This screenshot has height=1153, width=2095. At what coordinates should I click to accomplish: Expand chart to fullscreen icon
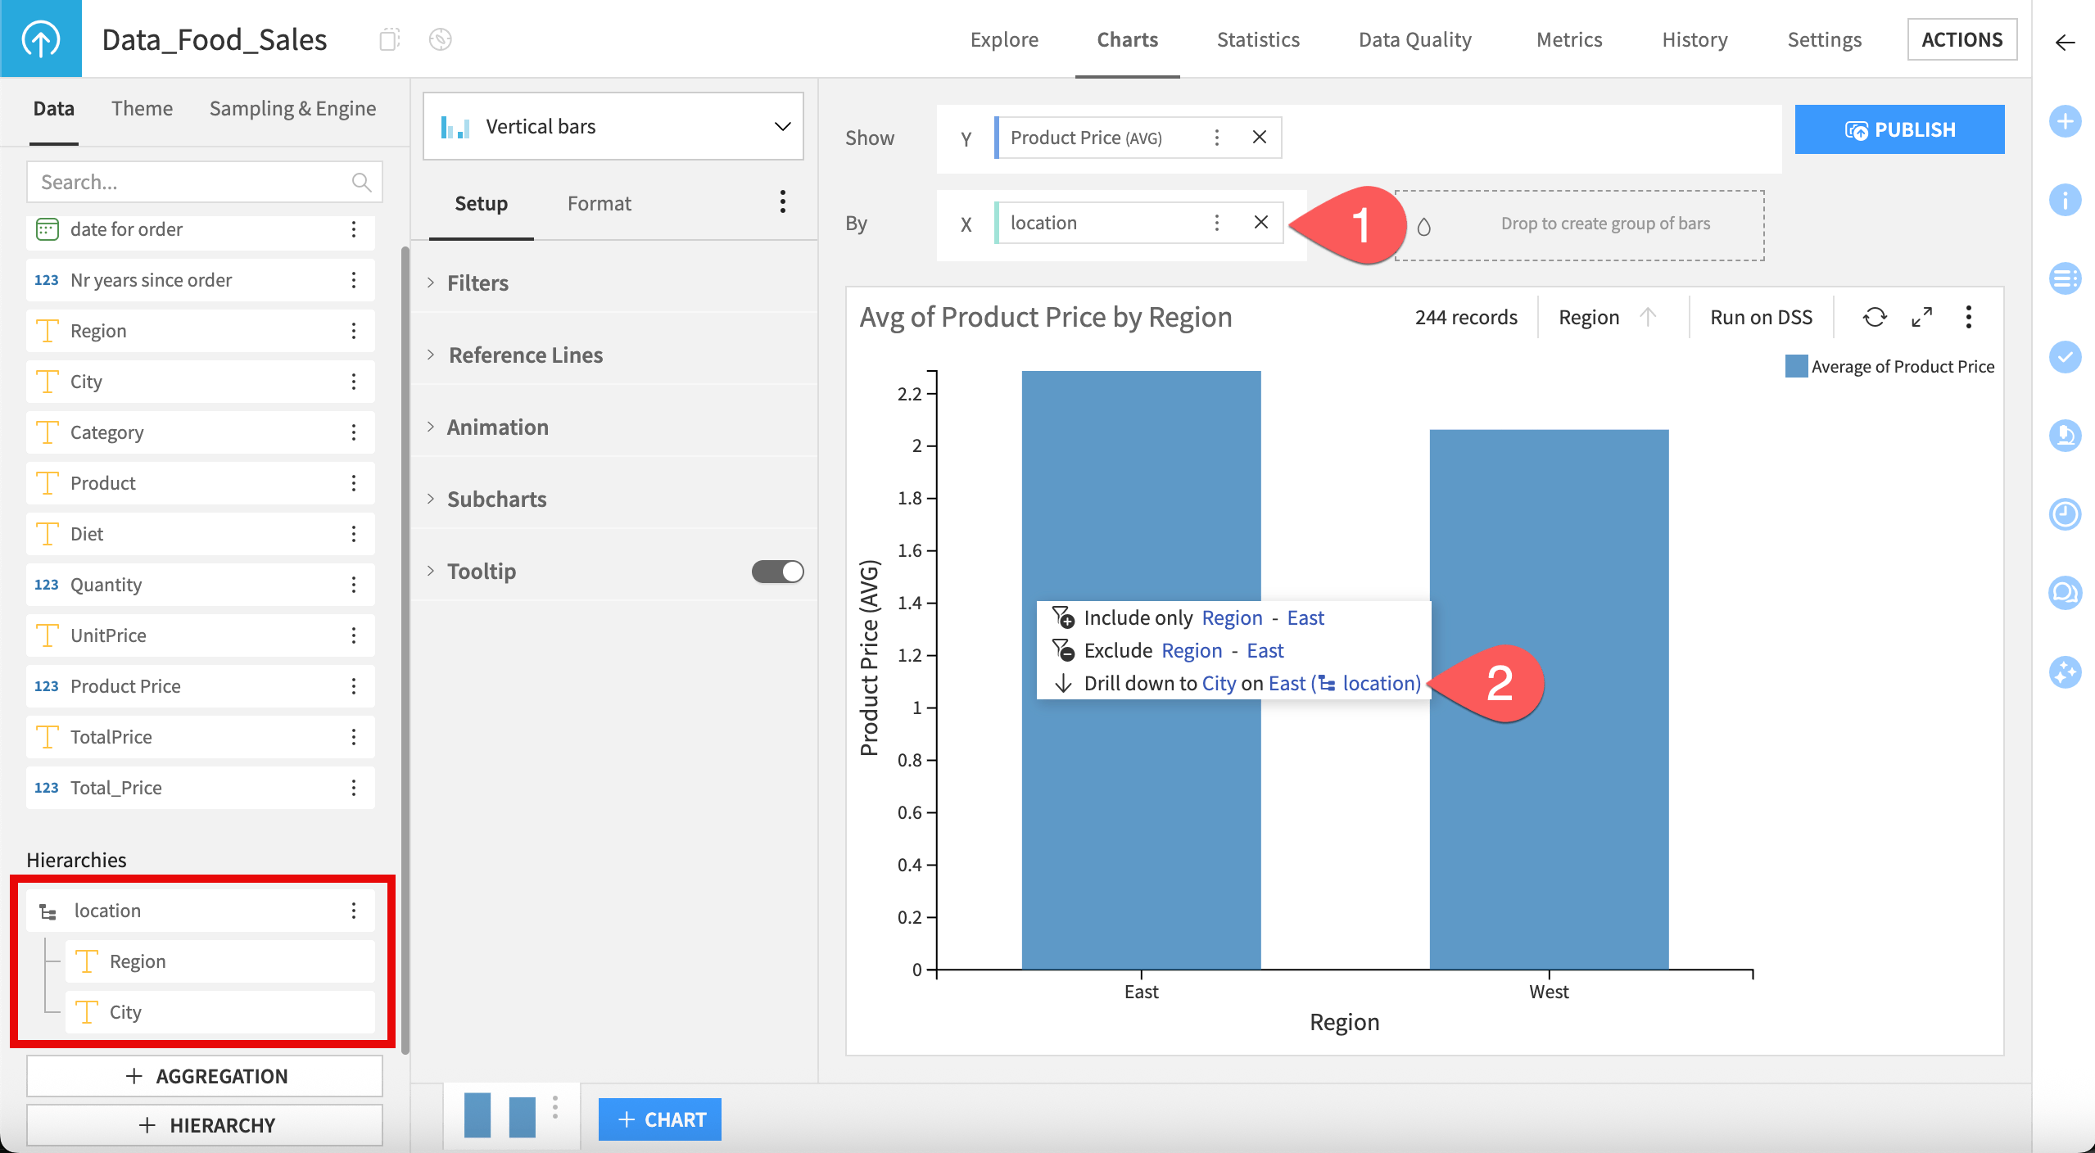(x=1921, y=317)
